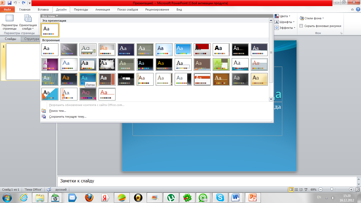Open the Файл tab
This screenshot has height=203, width=361.
click(x=7, y=10)
